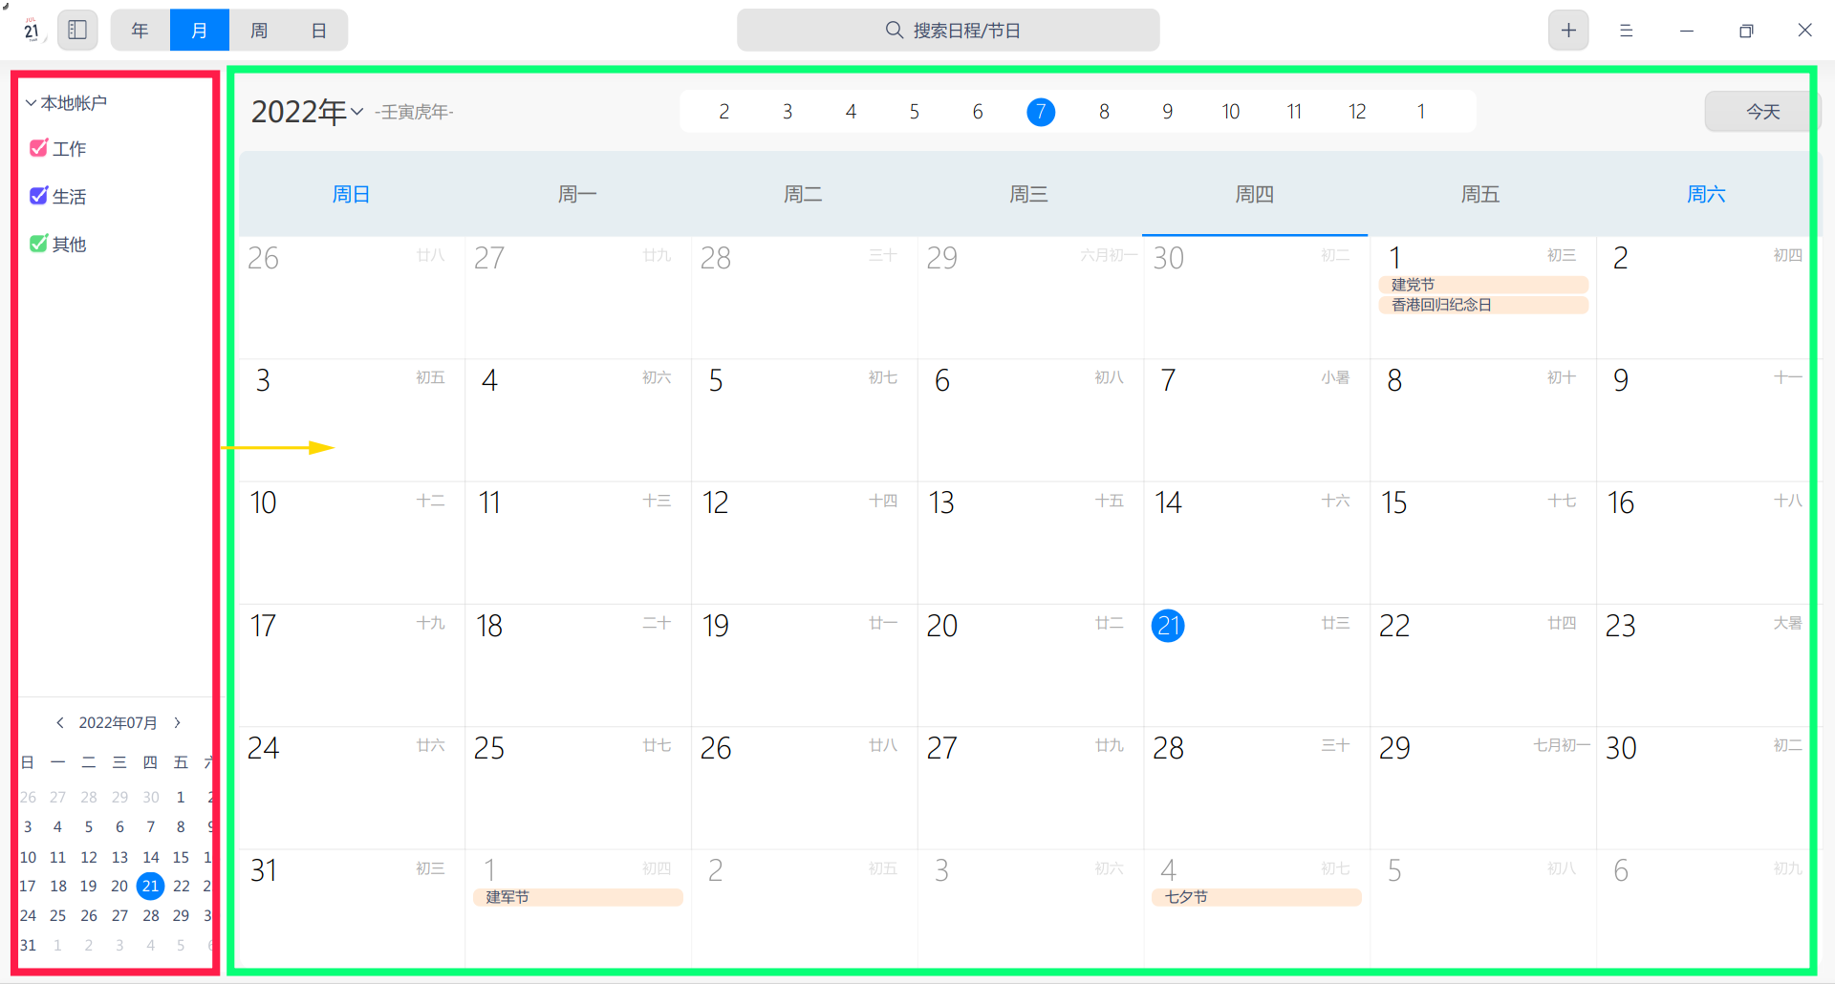Image resolution: width=1835 pixels, height=984 pixels.
Task: Select July 12 in the month grid
Action: 805,543
